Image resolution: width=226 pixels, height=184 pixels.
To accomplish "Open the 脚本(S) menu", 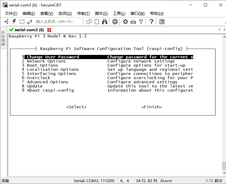I will pos(101,14).
